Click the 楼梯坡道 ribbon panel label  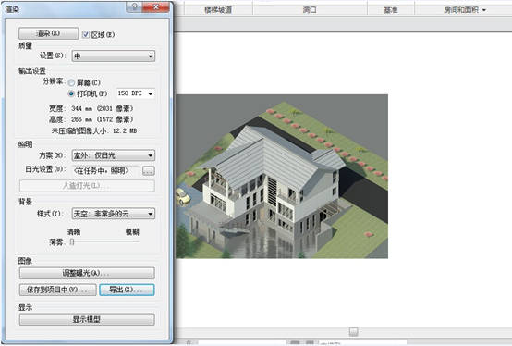(x=218, y=10)
